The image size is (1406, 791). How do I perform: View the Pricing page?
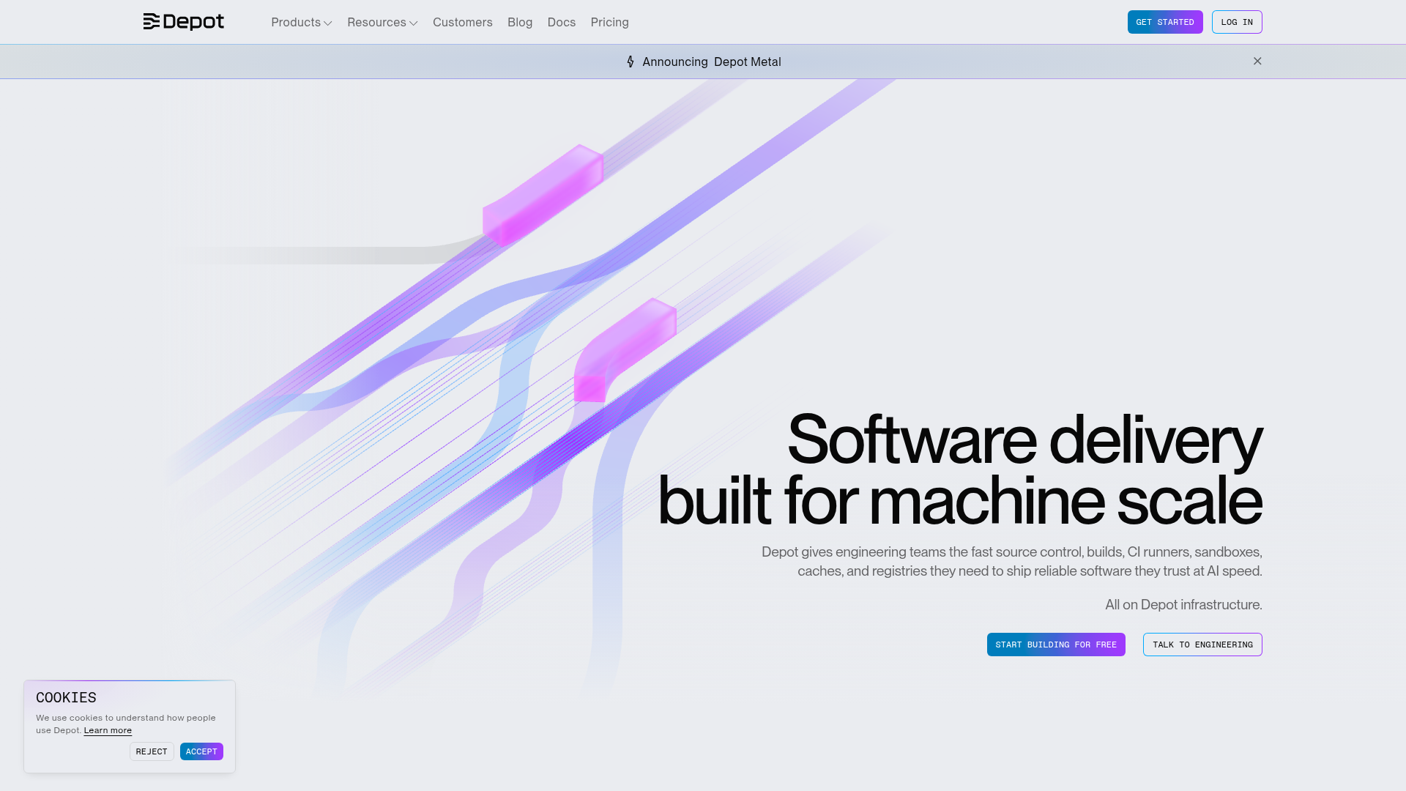click(x=610, y=23)
